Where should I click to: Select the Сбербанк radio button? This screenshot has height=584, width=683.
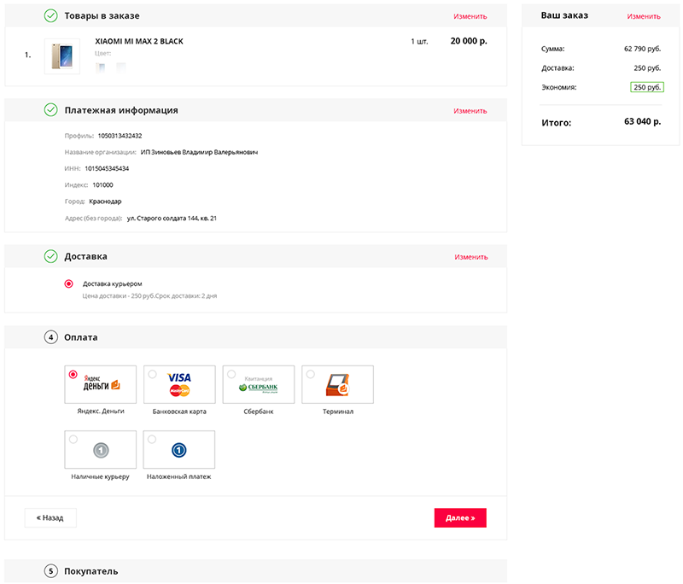[x=231, y=374]
